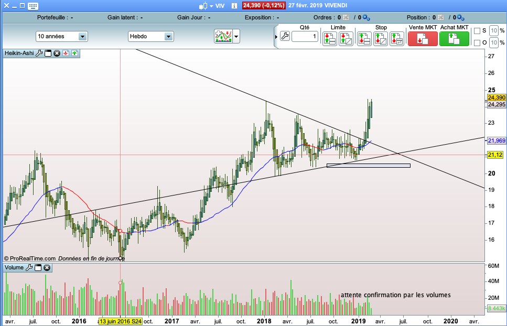
Task: Click Heikin-Ashi green up arrow icon
Action: point(74,53)
